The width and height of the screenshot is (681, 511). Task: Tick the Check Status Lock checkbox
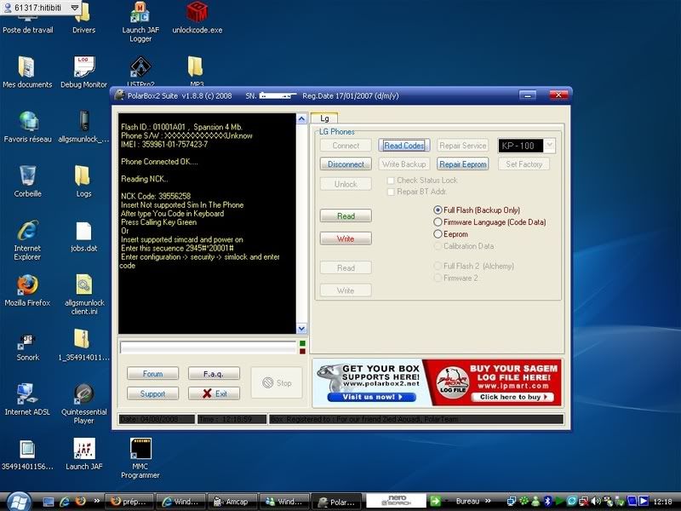point(391,181)
